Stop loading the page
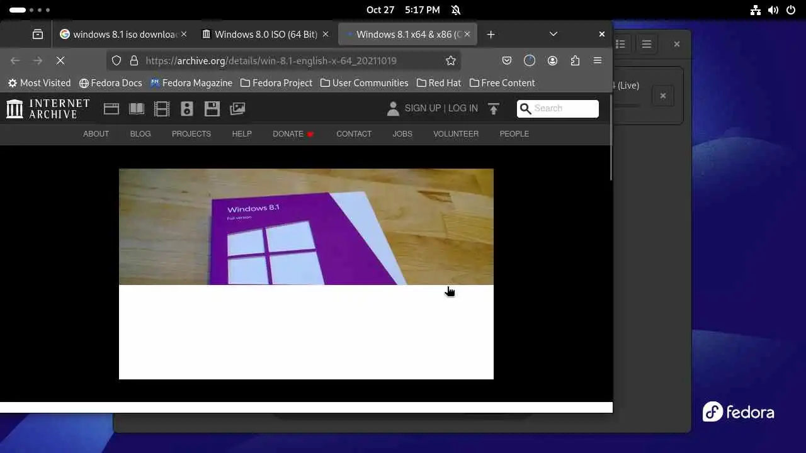Screen dimensions: 806x453 [x=60, y=60]
